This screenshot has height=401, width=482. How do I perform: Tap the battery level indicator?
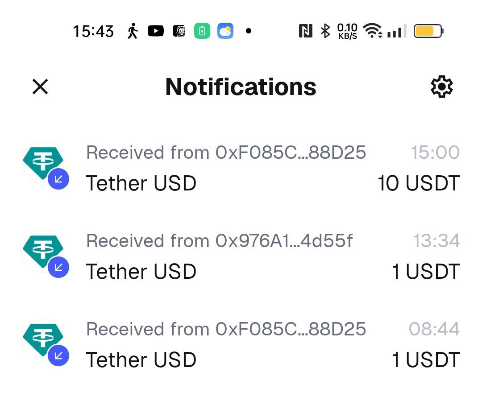428,31
